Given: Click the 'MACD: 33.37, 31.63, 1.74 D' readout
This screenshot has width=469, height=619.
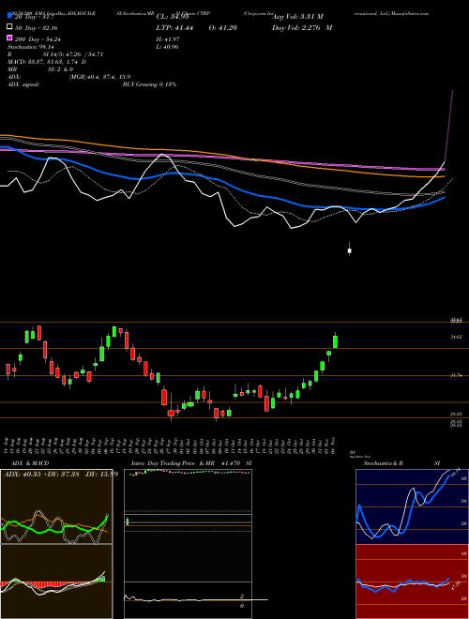Looking at the screenshot, I should coord(47,62).
